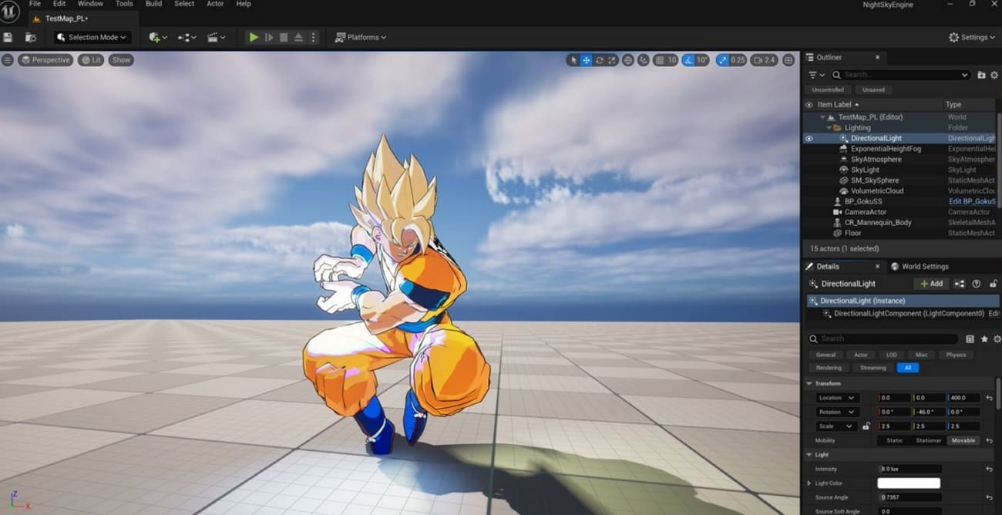
Task: Open the Edit menu
Action: point(59,4)
